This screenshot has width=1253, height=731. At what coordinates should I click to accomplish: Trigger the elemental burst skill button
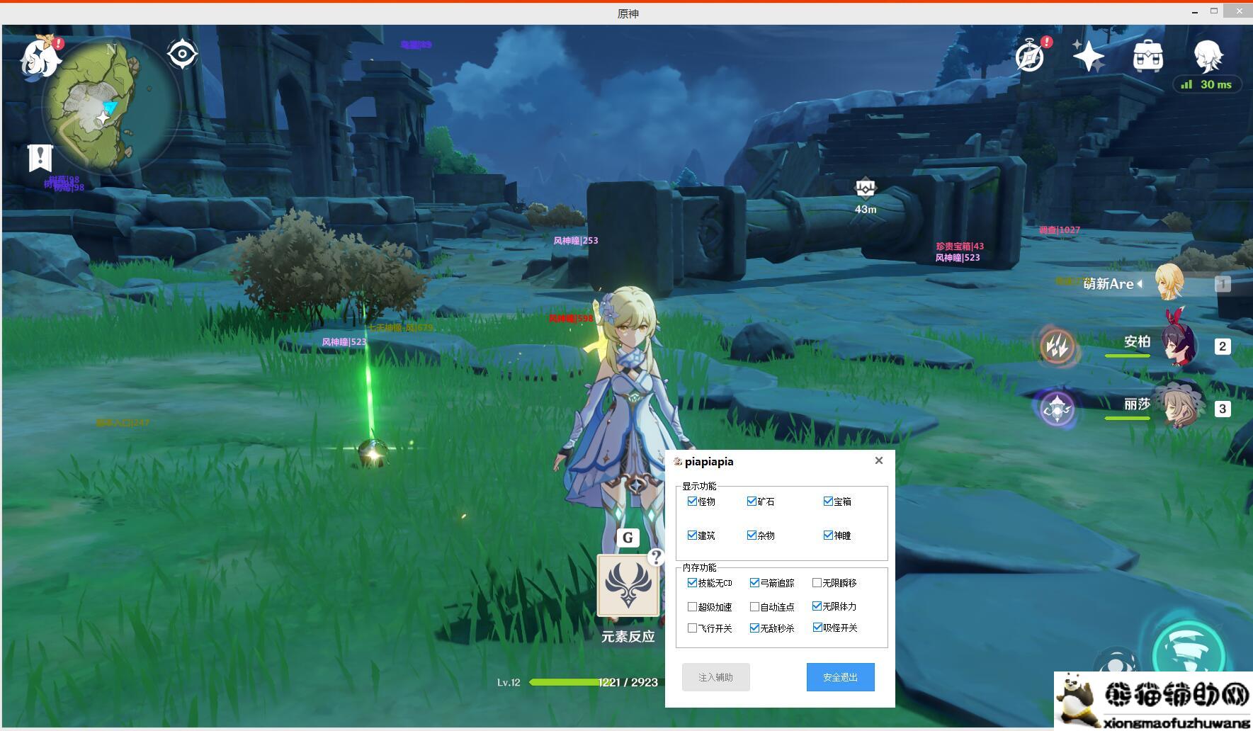coord(1188,652)
